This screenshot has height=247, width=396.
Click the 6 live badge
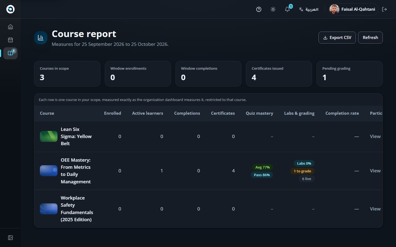pyautogui.click(x=307, y=179)
